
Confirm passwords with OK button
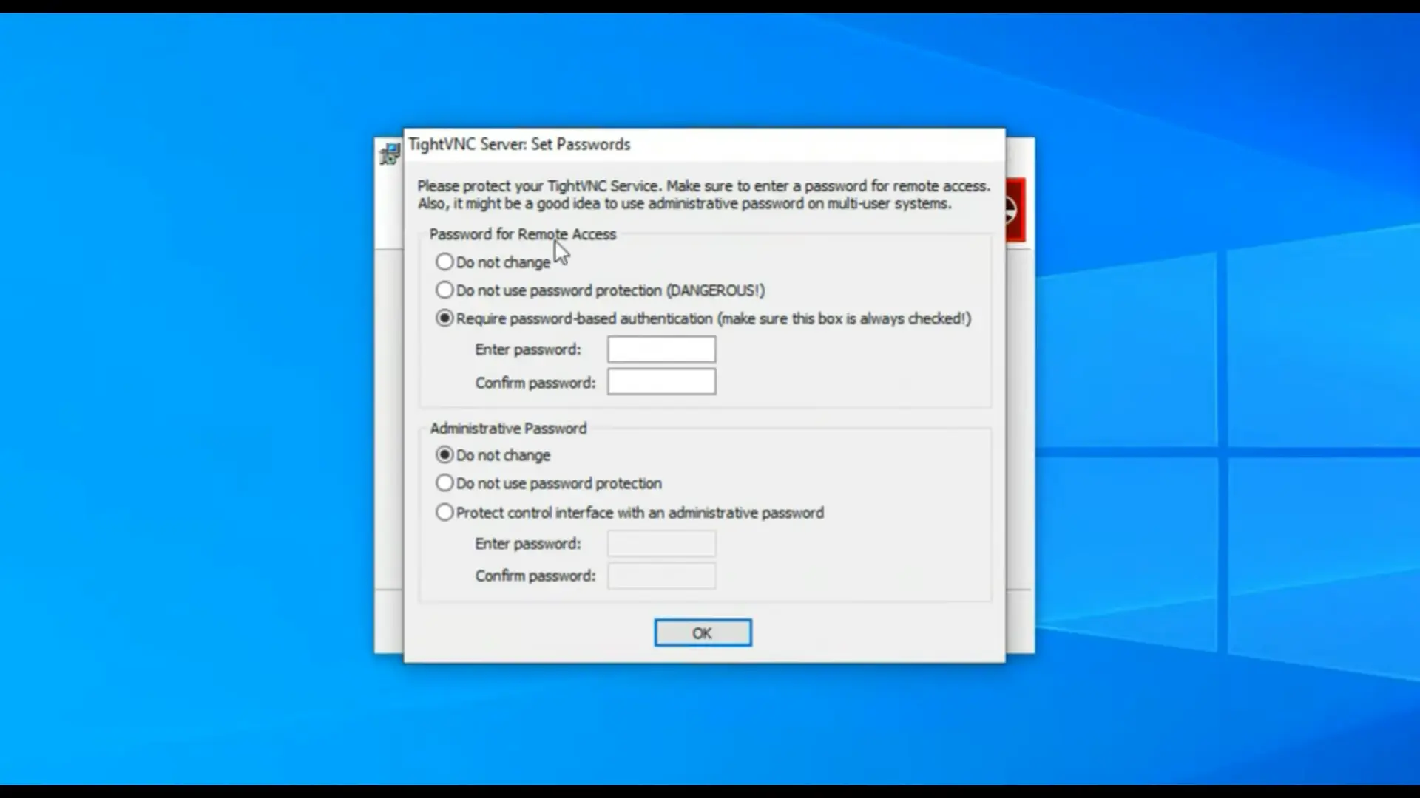tap(703, 633)
